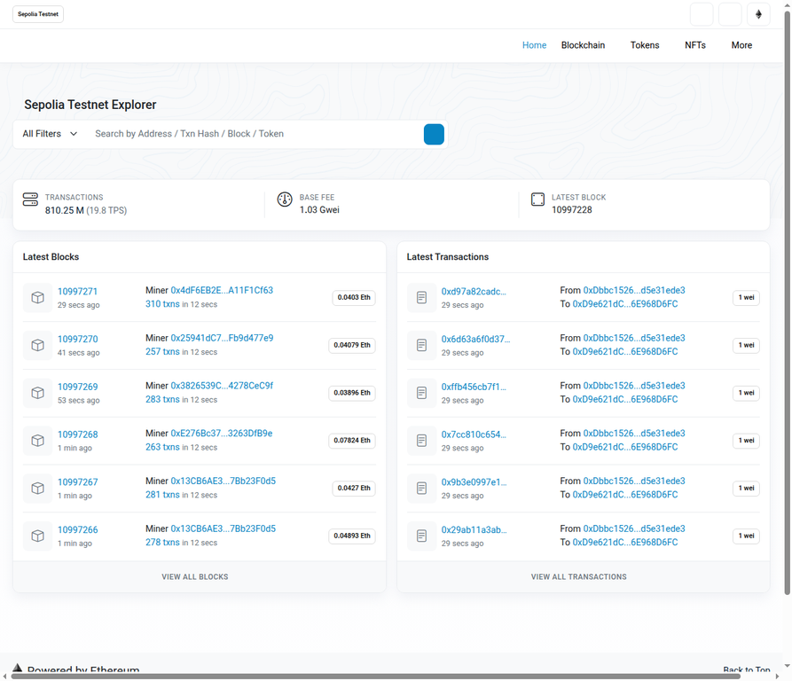The width and height of the screenshot is (792, 681).
Task: Open the Blockchain menu
Action: coord(583,45)
